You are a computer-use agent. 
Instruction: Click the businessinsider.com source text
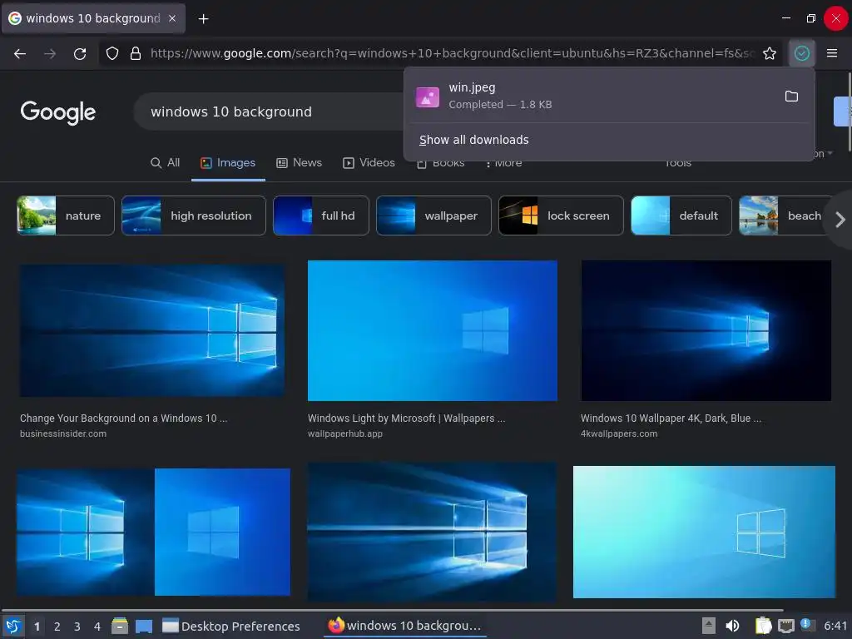pos(63,433)
